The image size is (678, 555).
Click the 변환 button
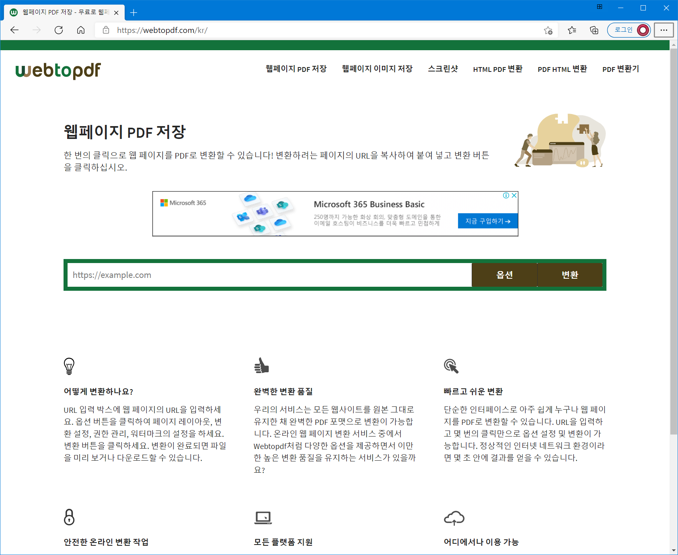(570, 275)
